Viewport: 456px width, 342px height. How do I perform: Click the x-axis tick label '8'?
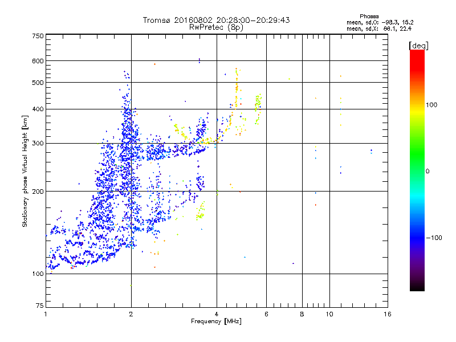tap(302, 314)
